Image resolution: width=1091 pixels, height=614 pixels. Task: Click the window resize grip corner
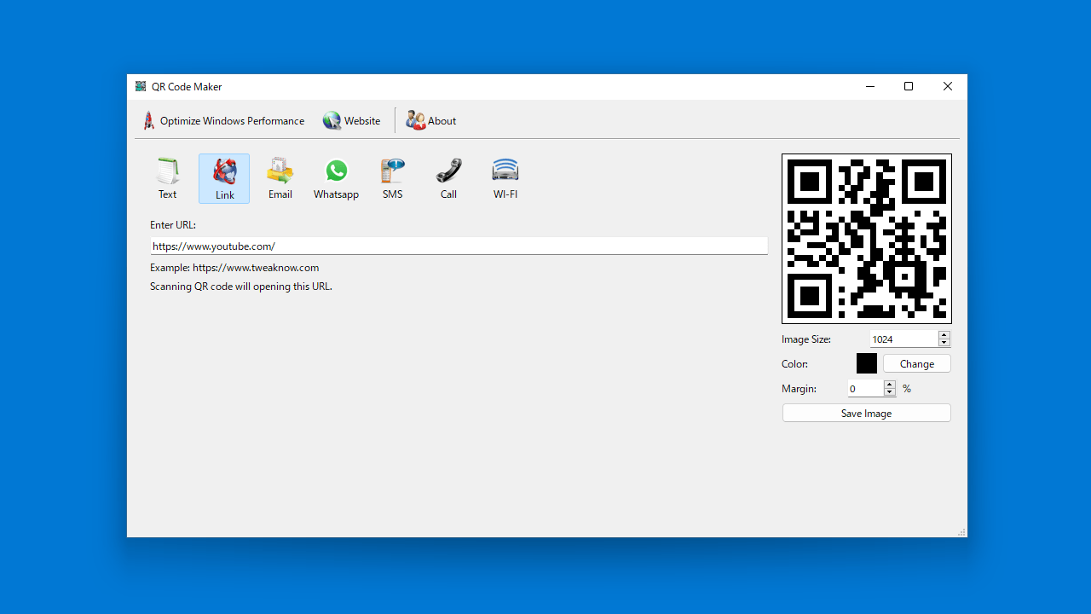[961, 532]
